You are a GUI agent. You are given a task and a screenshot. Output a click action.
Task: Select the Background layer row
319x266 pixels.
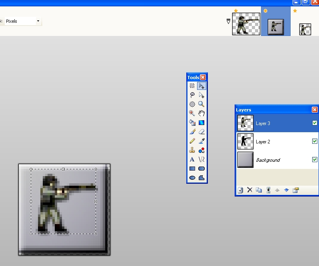(x=277, y=160)
